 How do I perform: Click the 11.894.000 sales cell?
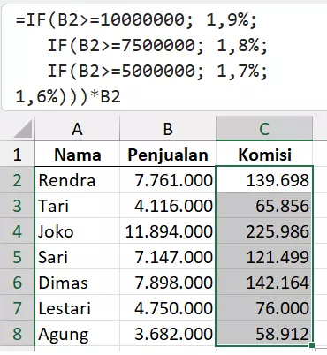(168, 230)
